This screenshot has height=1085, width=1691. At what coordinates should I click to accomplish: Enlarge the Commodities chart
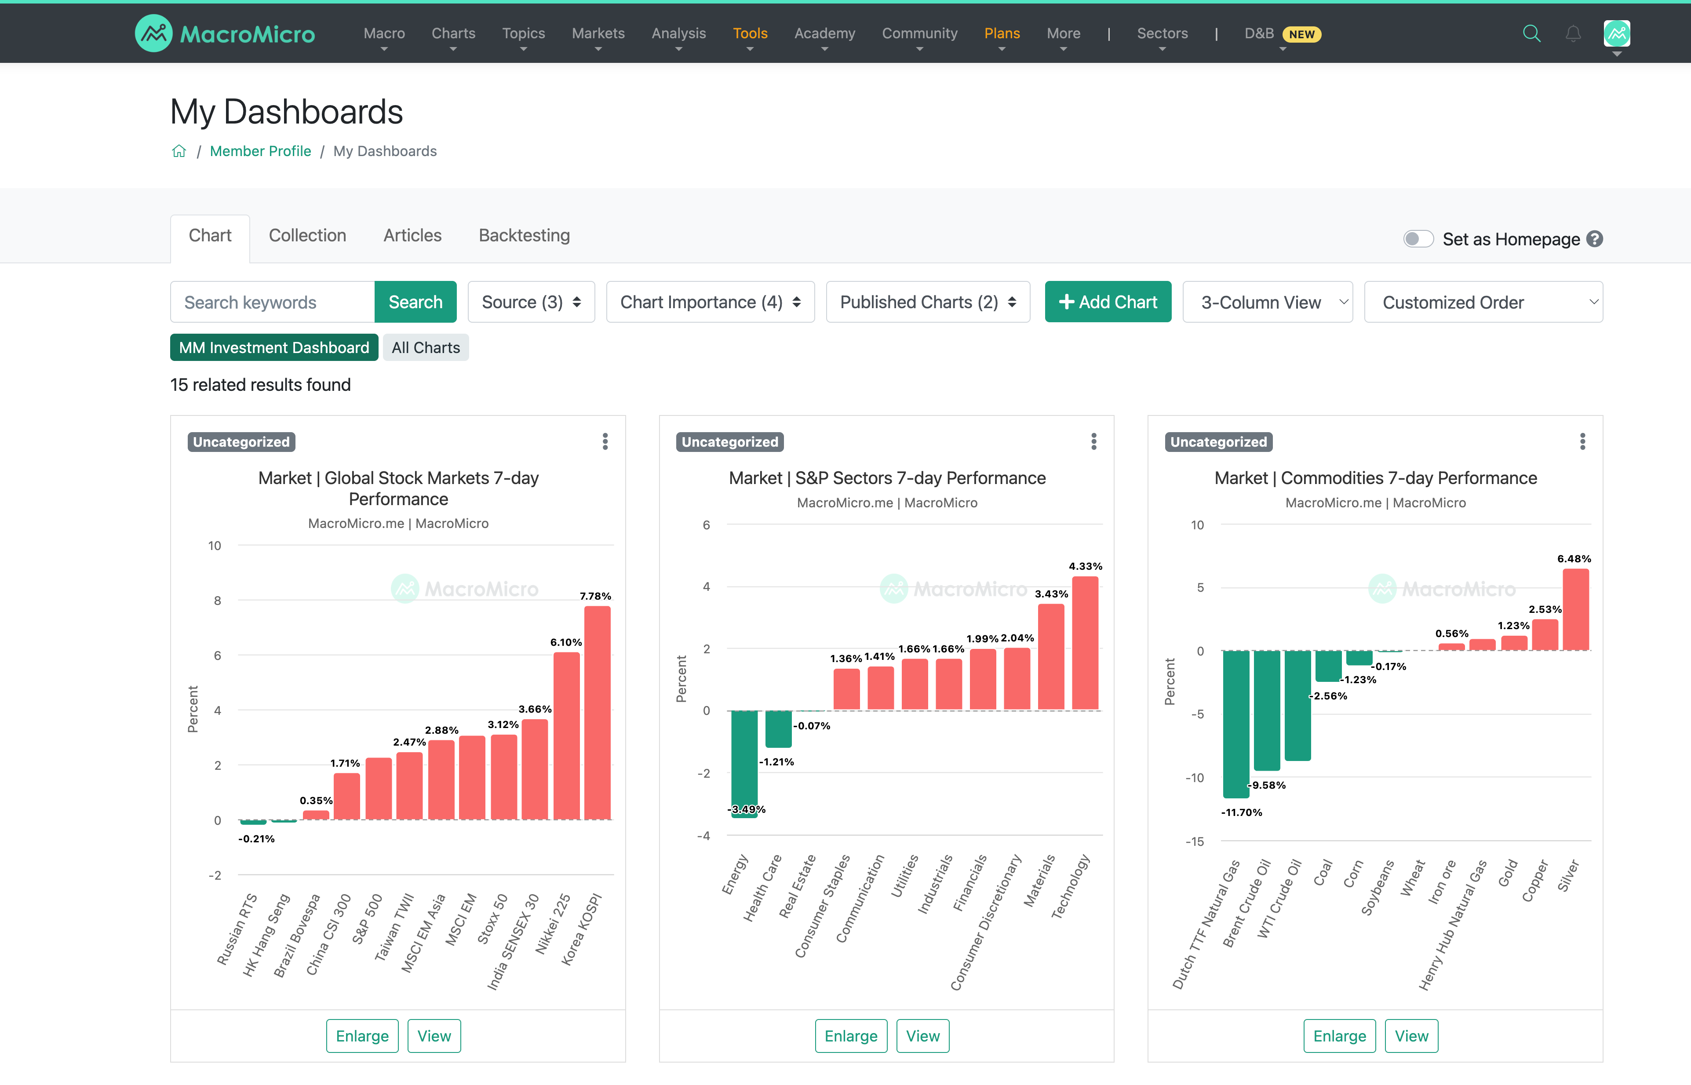tap(1339, 1036)
